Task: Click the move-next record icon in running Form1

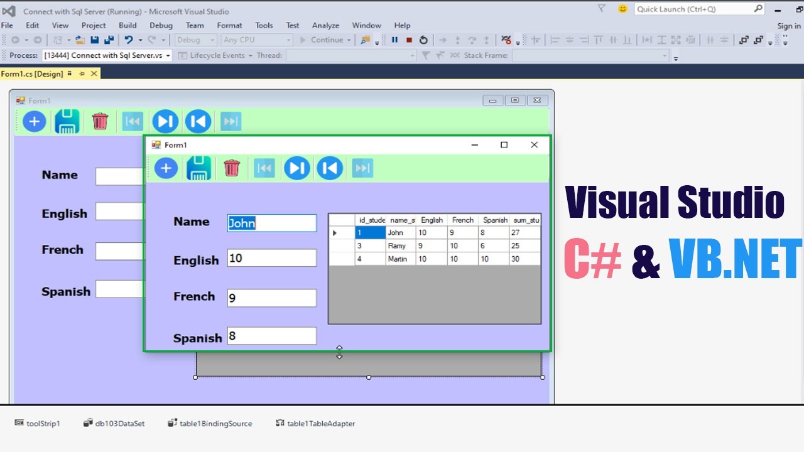Action: [297, 168]
